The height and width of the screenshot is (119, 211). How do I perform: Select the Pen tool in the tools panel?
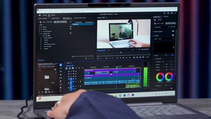coord(61,81)
